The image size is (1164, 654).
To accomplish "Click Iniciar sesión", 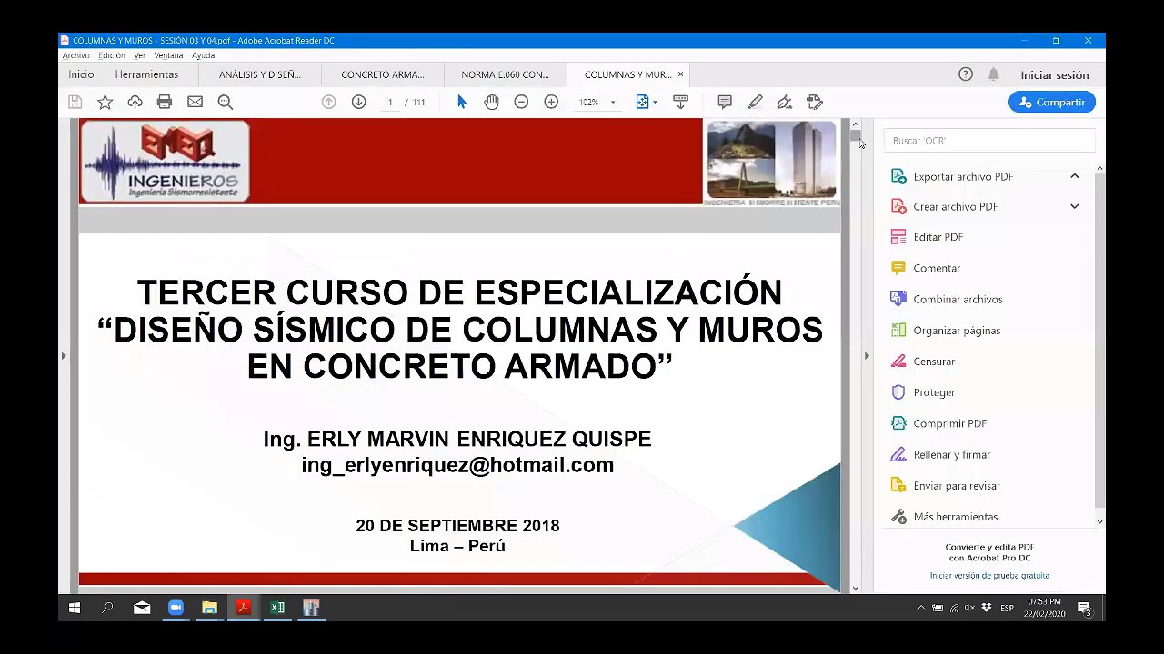I will point(1054,75).
